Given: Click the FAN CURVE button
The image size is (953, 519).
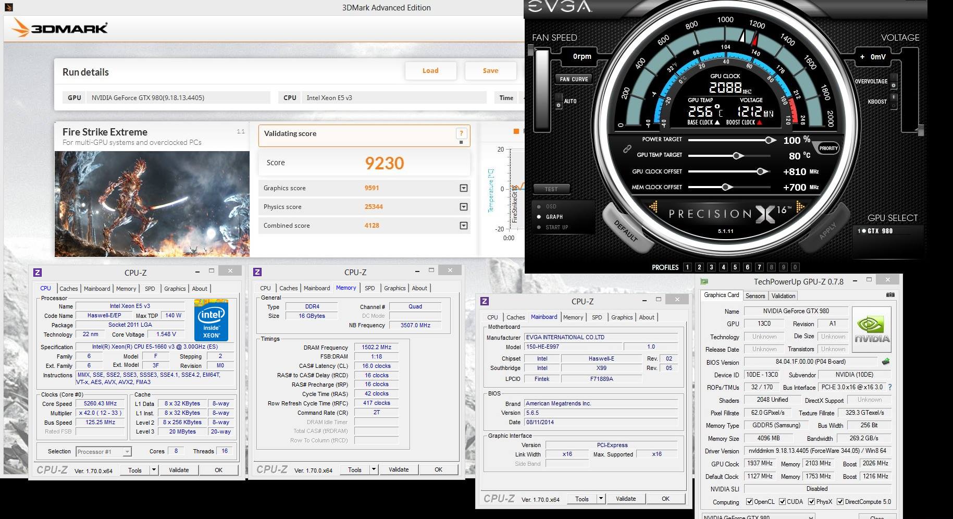Looking at the screenshot, I should pyautogui.click(x=574, y=79).
